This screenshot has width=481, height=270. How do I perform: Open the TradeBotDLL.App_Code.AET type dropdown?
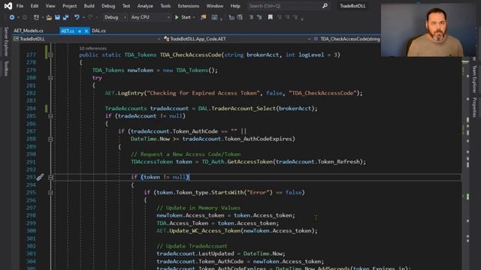(237, 39)
